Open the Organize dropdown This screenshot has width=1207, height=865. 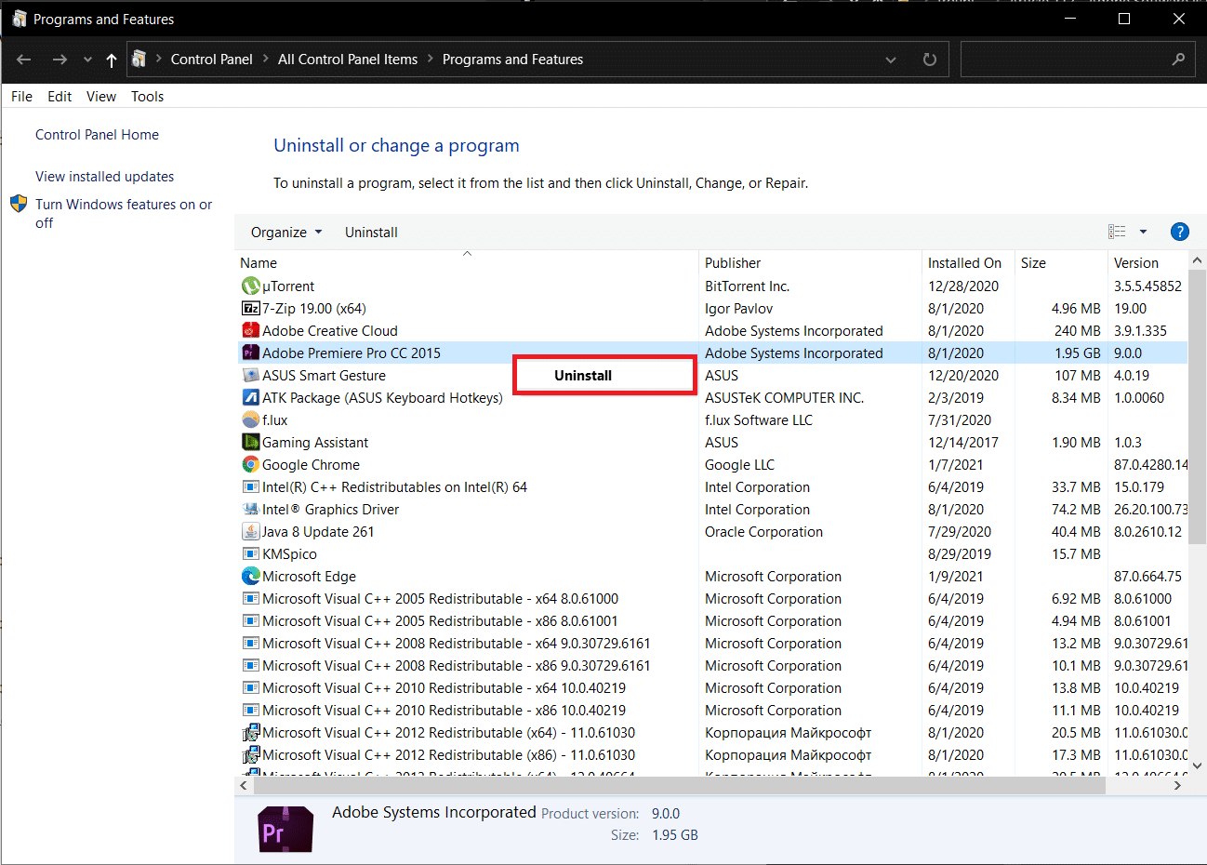[x=285, y=233]
